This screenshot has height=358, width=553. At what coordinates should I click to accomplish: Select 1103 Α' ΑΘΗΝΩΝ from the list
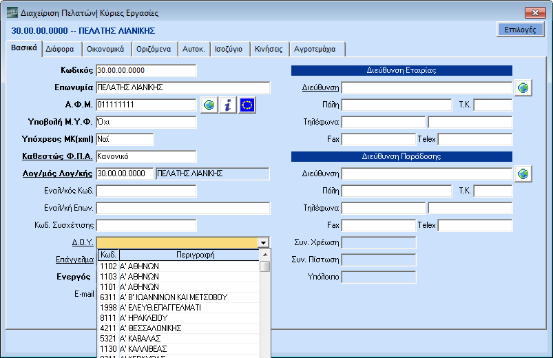coord(178,277)
